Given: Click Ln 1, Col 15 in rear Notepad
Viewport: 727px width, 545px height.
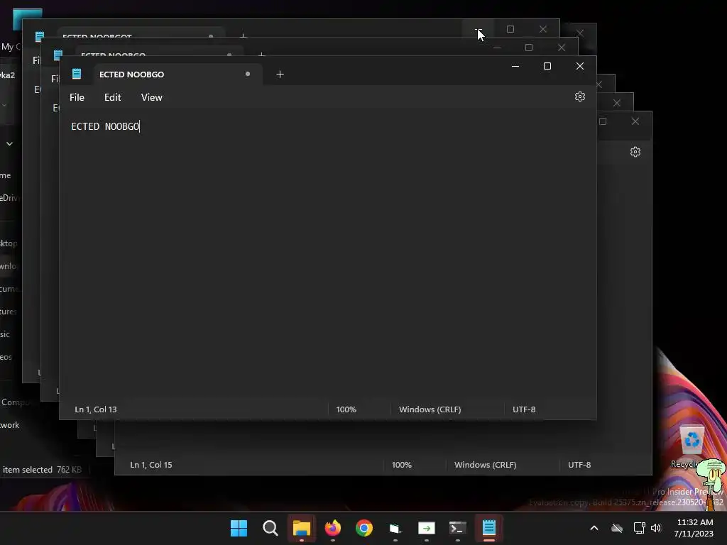Looking at the screenshot, I should tap(151, 464).
